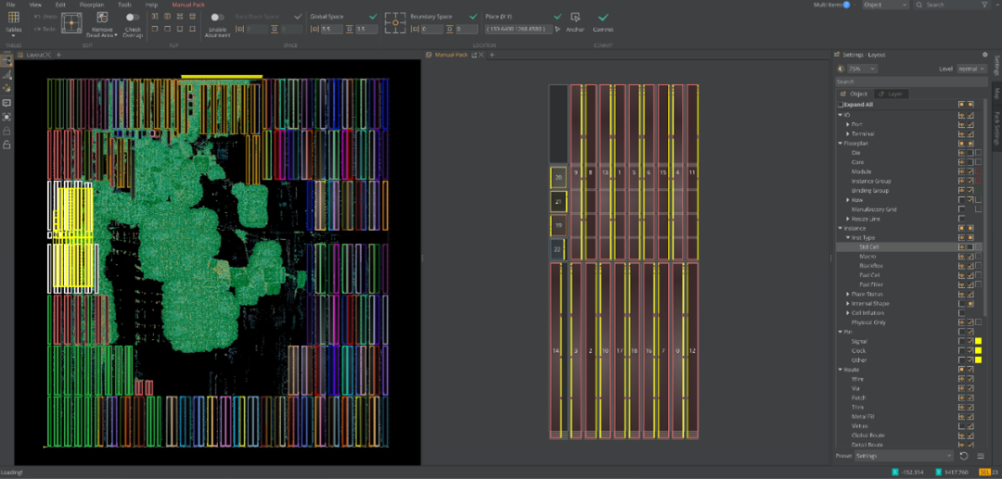Click the Undo button
The height and width of the screenshot is (479, 1002).
pyautogui.click(x=46, y=17)
